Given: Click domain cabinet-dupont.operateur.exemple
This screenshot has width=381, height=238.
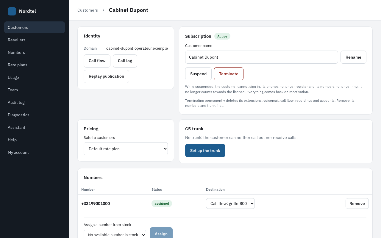Looking at the screenshot, I should pos(137,48).
